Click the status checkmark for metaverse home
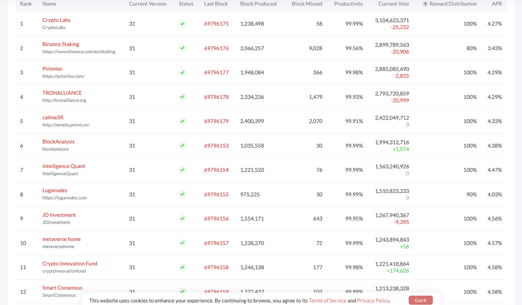Viewport: 522px width, 305px height. click(182, 243)
